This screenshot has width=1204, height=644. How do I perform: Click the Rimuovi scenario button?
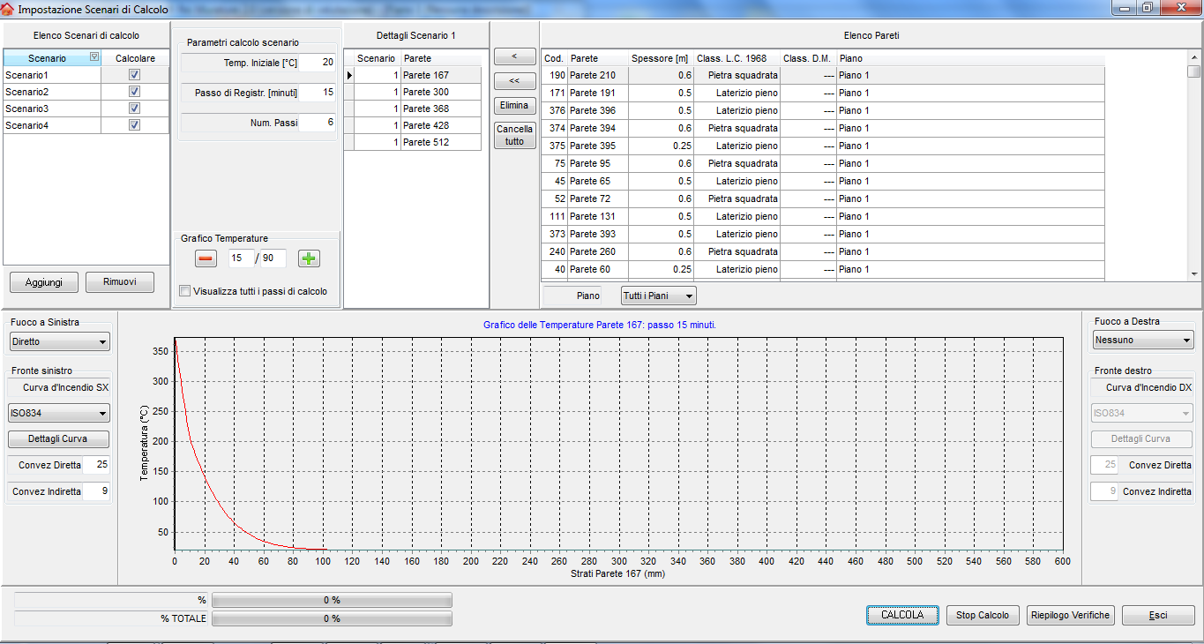119,282
